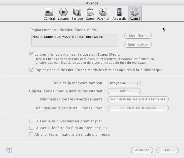The height and width of the screenshot is (158, 184).
Task: Open the moyenne buffer size dropdown
Action: pos(124,83)
